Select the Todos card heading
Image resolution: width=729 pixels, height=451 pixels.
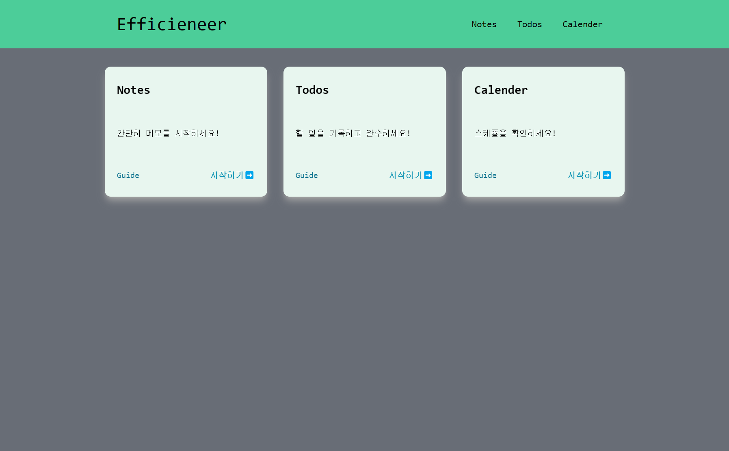(x=312, y=90)
